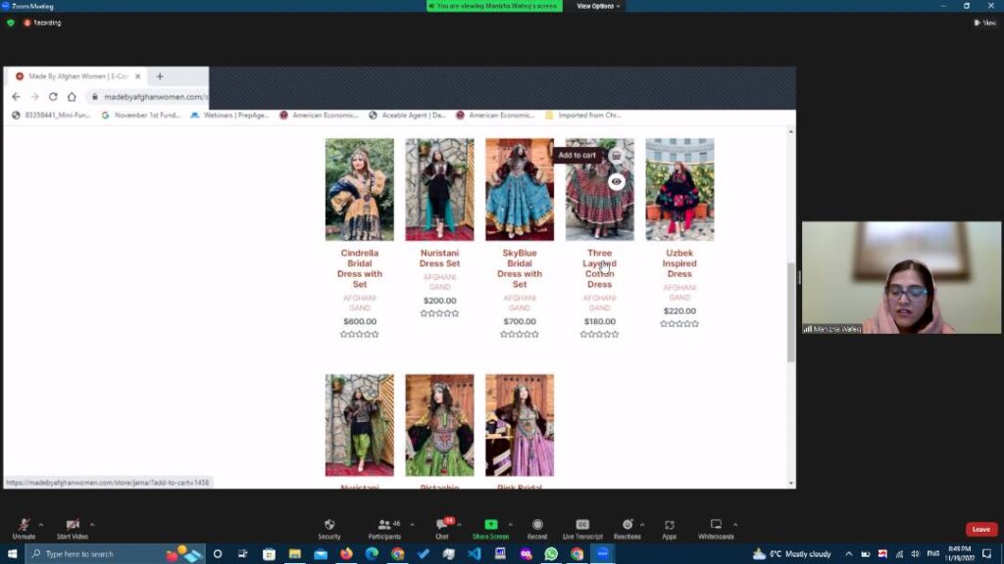
Task: Click the SkyBlue Bridal Dress thumbnail
Action: tap(520, 189)
